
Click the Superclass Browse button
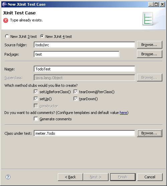tap(150, 77)
